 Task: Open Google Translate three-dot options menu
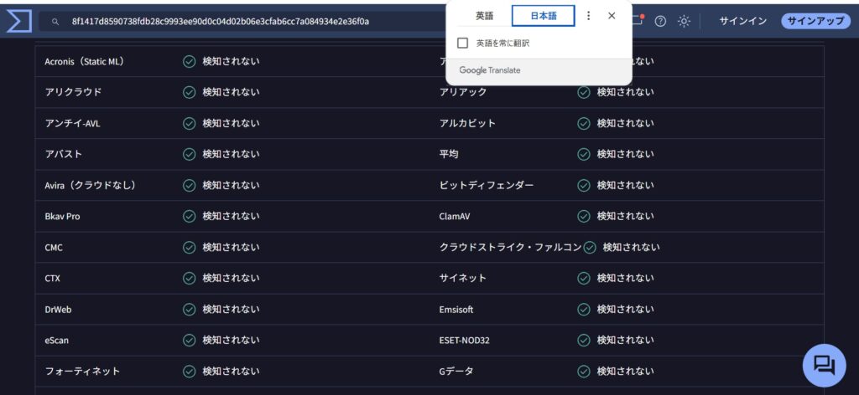point(588,16)
